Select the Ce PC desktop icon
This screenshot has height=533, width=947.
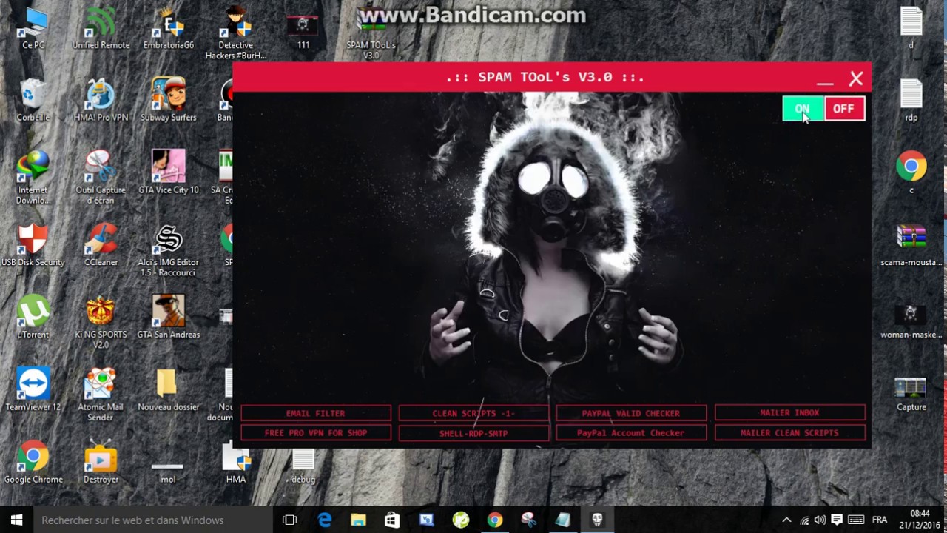33,30
